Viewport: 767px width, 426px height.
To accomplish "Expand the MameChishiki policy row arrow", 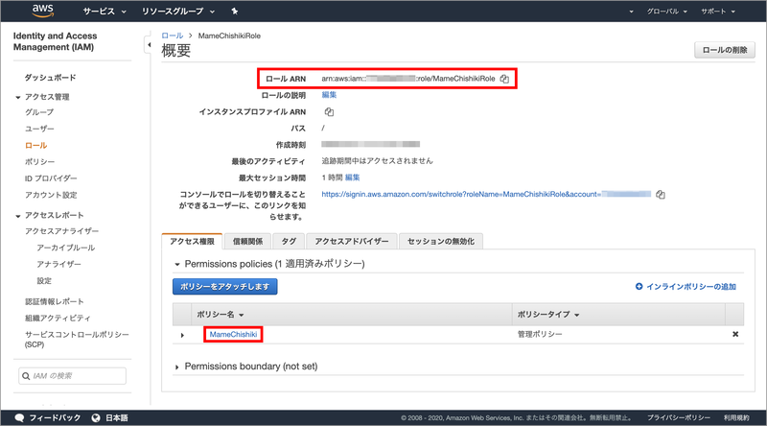I will [x=182, y=335].
